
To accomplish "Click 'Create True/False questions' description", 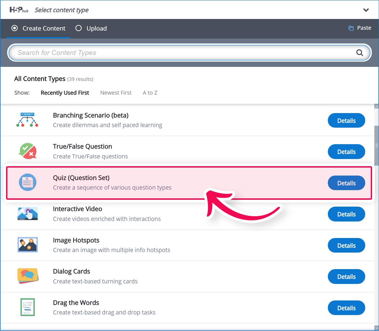I will point(90,157).
